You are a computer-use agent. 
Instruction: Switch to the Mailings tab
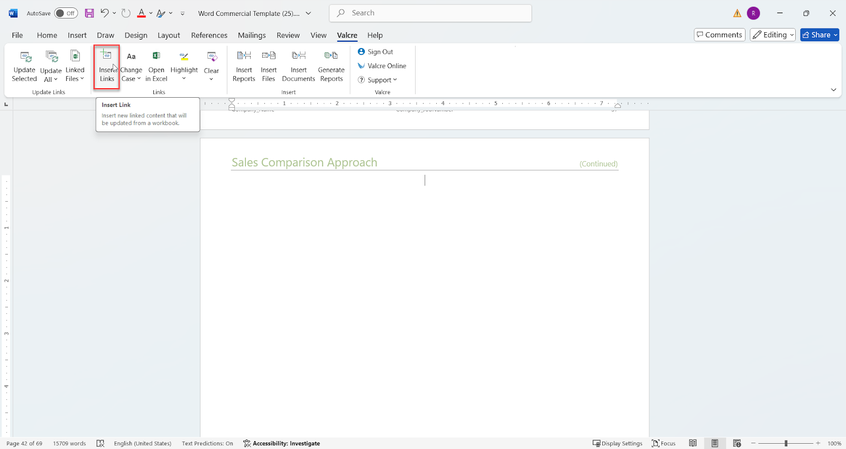coord(252,35)
